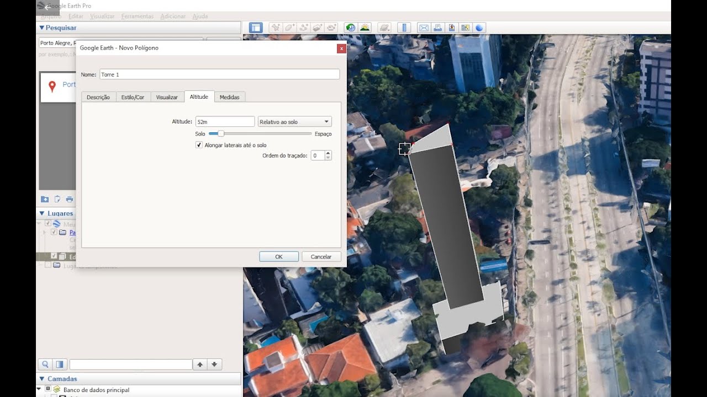Click the Nome field containing 'Torre 1'

coord(219,74)
